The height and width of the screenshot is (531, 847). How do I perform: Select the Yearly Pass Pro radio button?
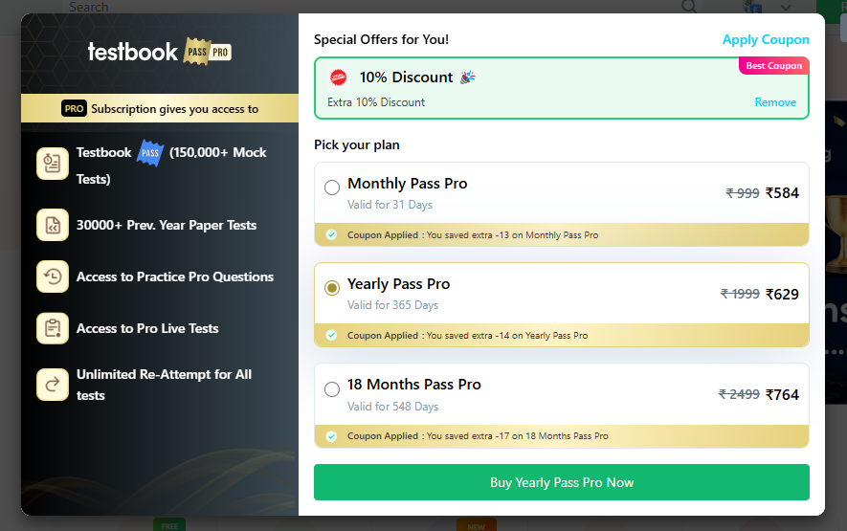pyautogui.click(x=332, y=288)
